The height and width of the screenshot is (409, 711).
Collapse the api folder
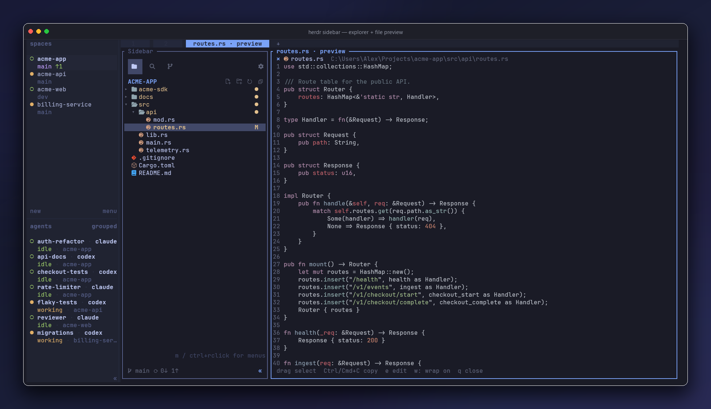click(133, 112)
